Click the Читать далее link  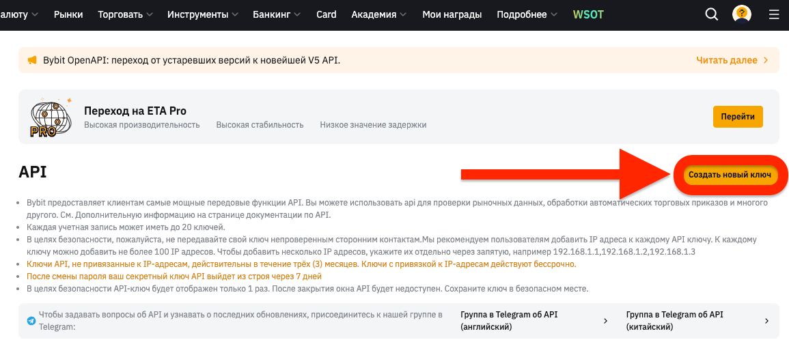pyautogui.click(x=727, y=60)
